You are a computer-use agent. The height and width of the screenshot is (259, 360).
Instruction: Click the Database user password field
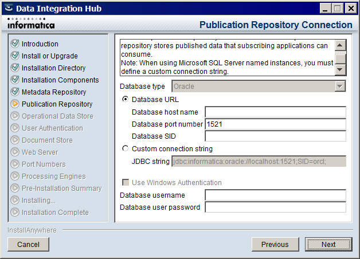275,207
